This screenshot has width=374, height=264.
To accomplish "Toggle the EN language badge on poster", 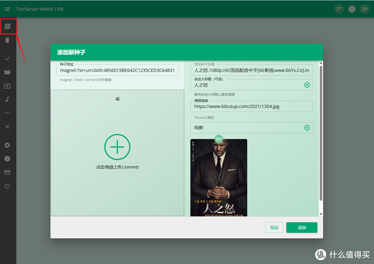I will coord(219,139).
